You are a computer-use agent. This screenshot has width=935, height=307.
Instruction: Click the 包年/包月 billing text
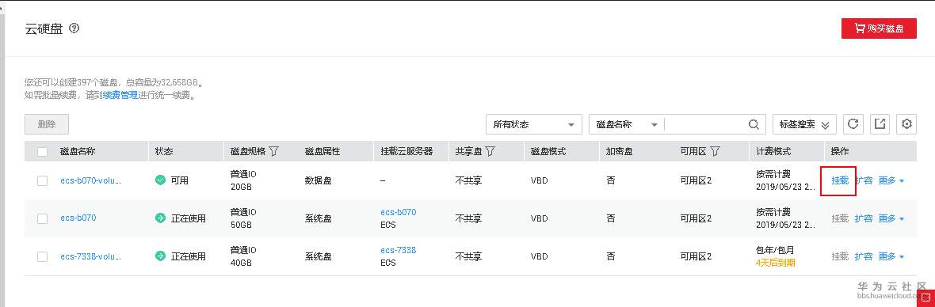[x=775, y=250]
